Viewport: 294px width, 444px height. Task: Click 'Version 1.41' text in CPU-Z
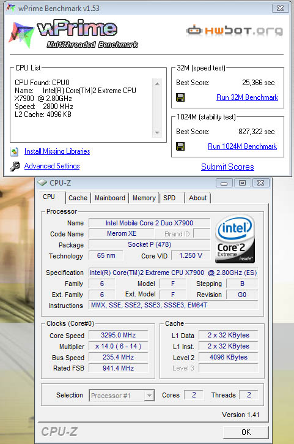click(241, 415)
